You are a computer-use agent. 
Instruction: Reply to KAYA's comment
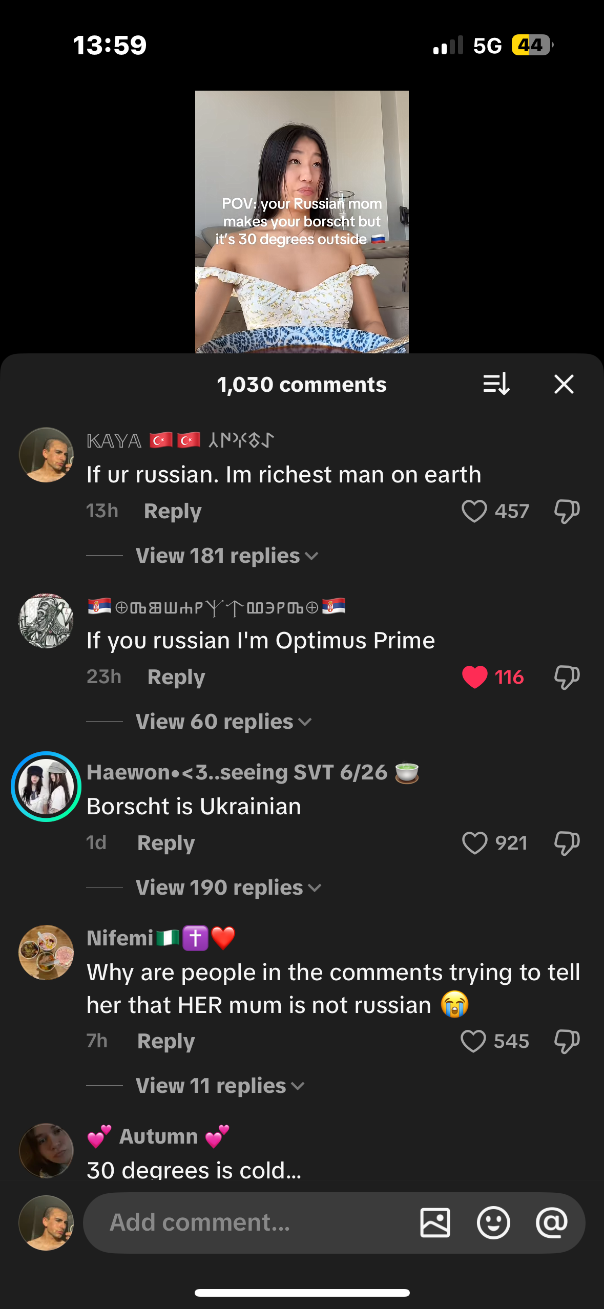[x=173, y=511]
